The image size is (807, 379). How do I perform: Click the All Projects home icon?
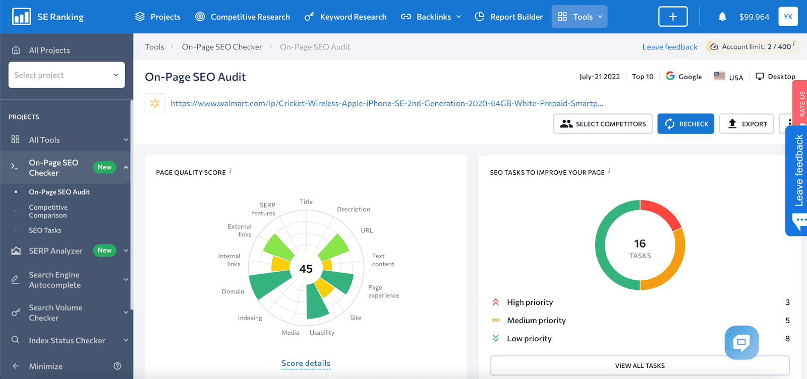[x=16, y=50]
